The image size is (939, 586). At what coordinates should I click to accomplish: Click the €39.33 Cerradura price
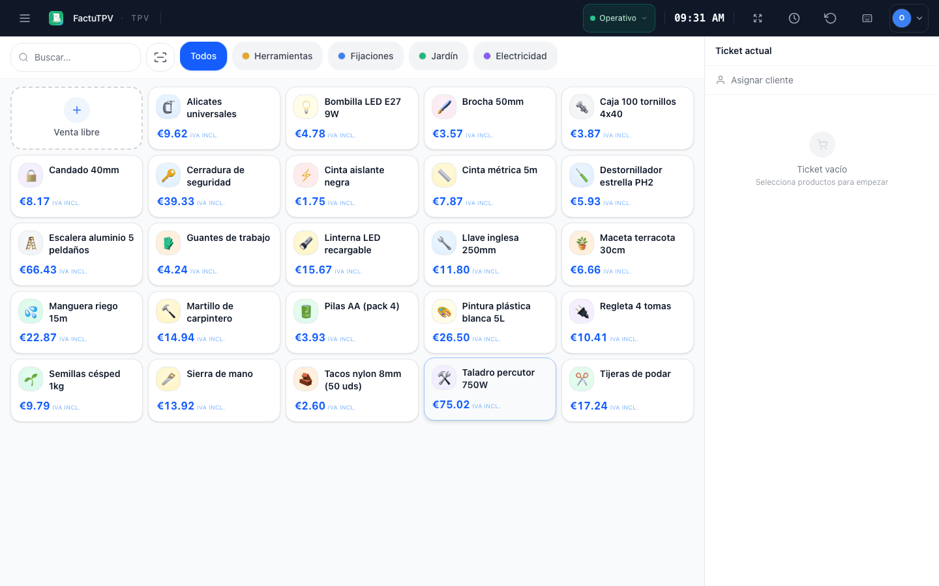(x=176, y=201)
